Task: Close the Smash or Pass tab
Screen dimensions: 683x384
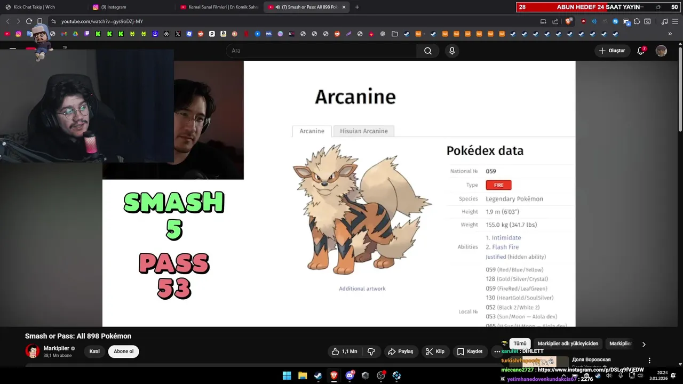Action: pos(344,7)
